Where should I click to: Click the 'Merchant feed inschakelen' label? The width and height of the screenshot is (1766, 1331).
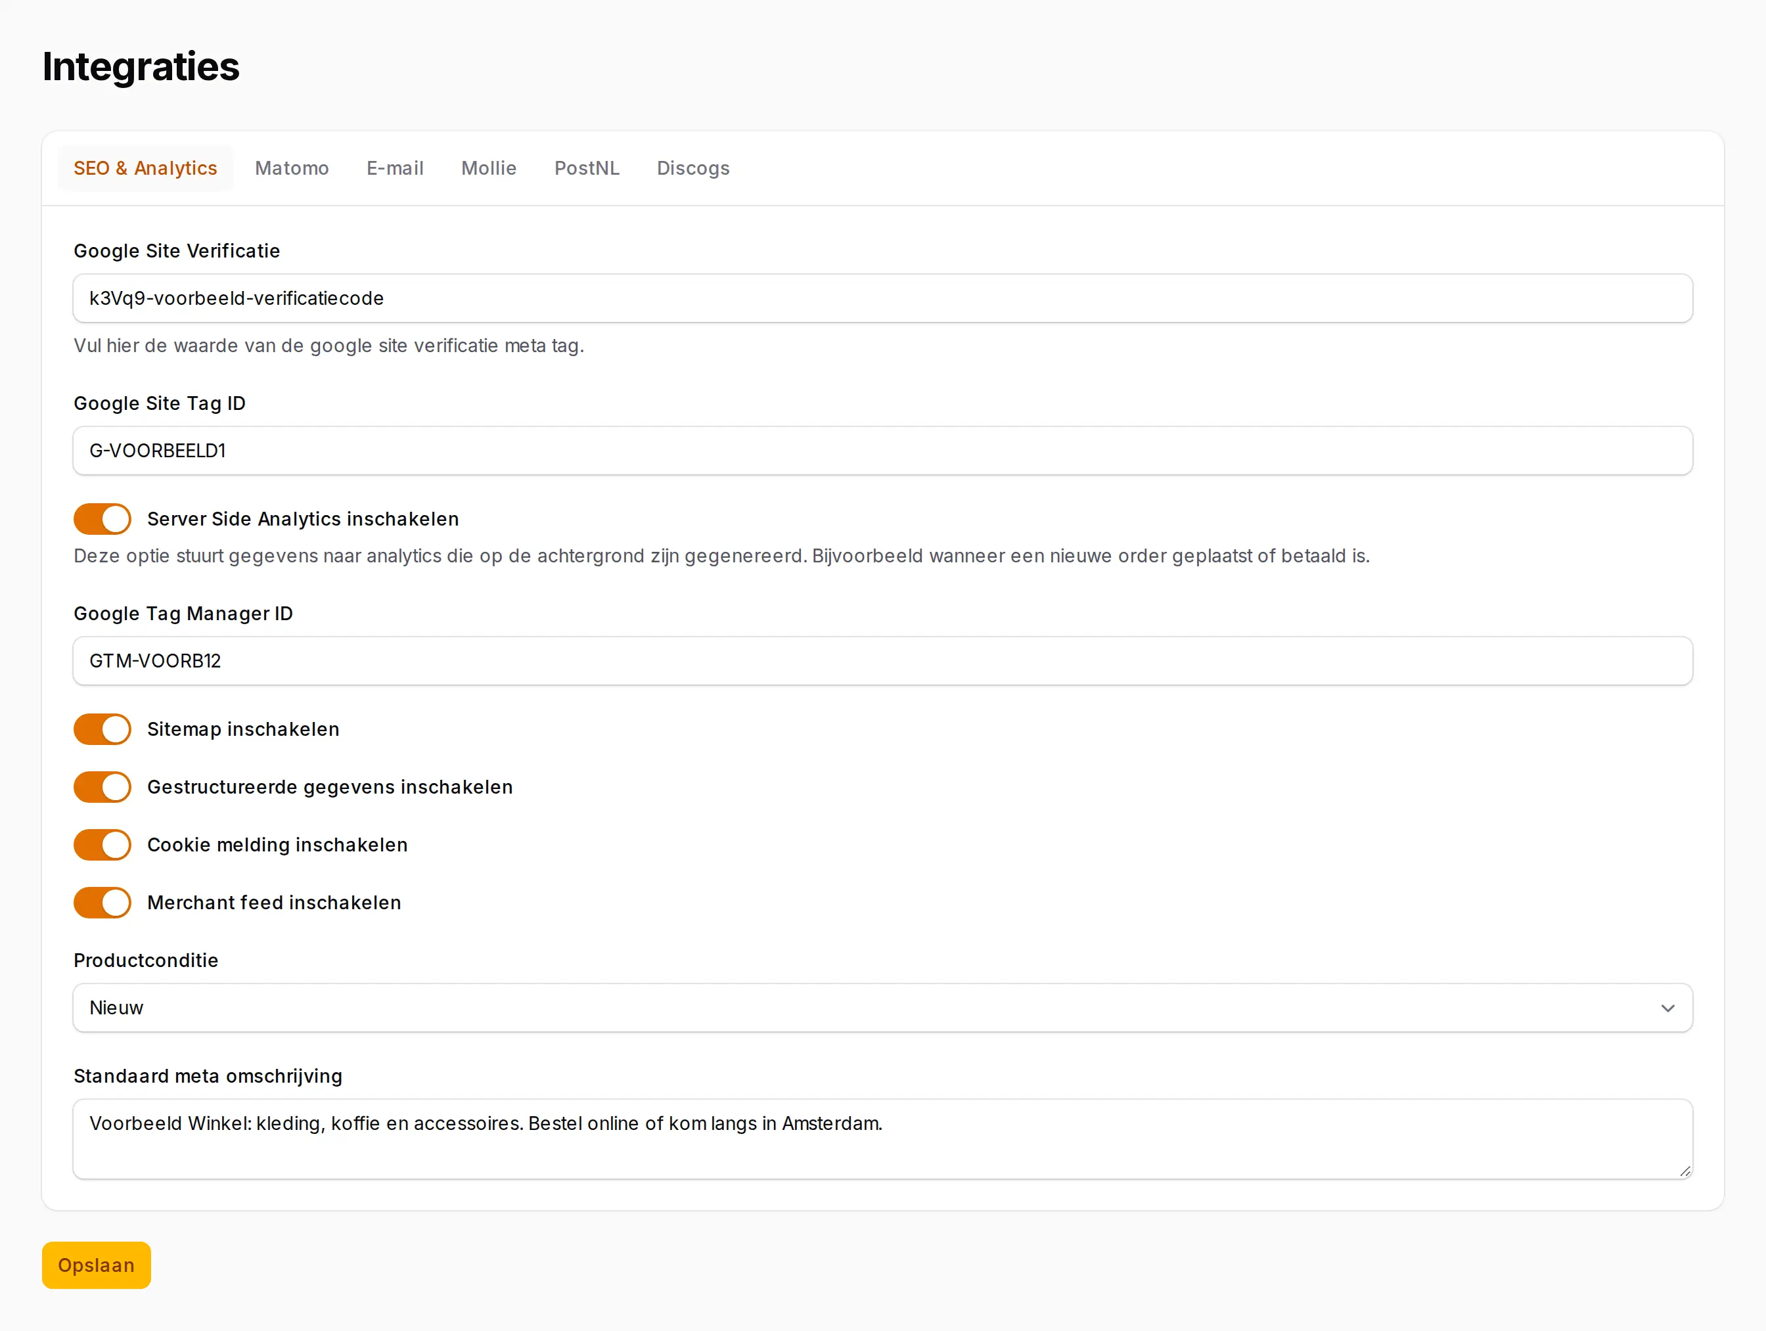(274, 902)
